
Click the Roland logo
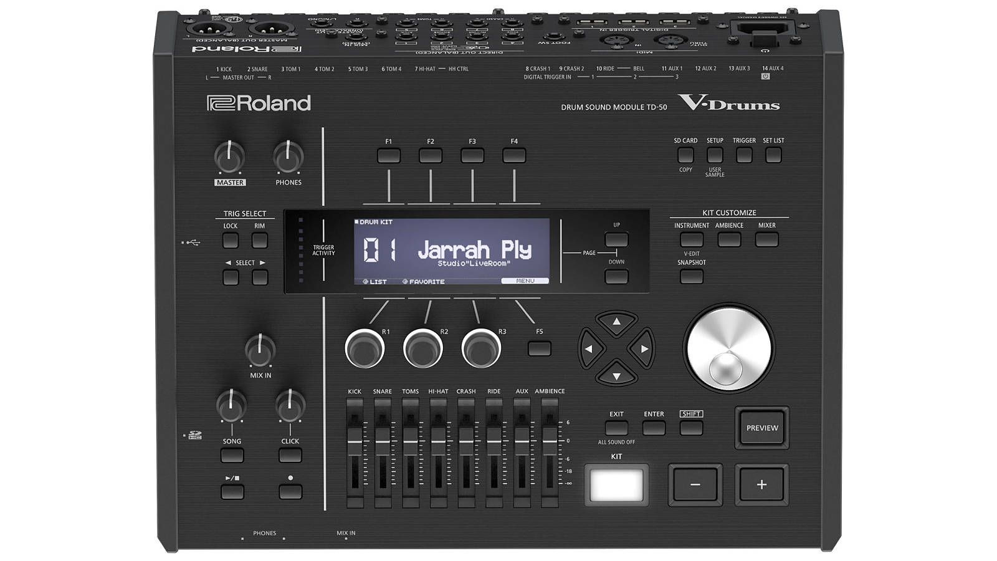(x=259, y=103)
